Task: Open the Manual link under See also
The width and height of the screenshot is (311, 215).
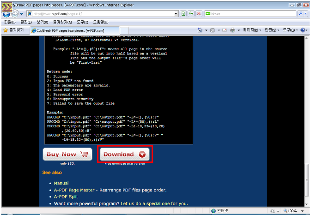Action: click(61, 183)
